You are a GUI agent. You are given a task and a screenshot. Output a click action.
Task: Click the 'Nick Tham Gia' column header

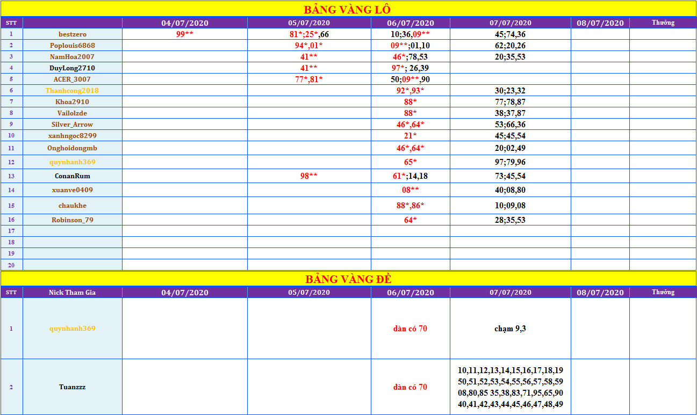click(73, 293)
